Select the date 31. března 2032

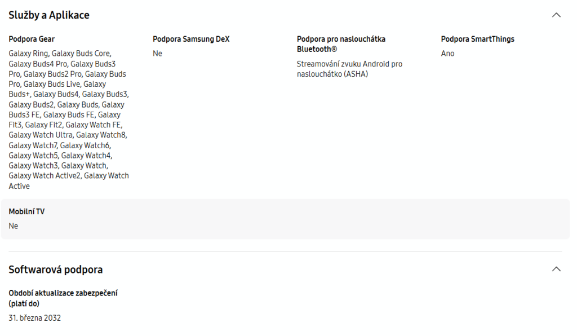[x=35, y=318]
